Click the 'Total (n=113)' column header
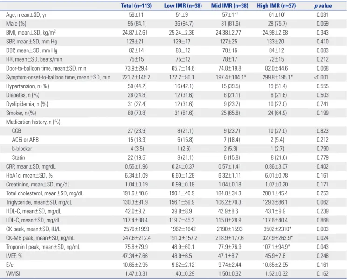This screenshot has height=279, width=347. 136,6
